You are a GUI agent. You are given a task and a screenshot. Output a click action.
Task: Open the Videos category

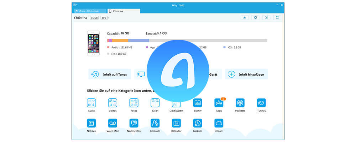click(112, 103)
